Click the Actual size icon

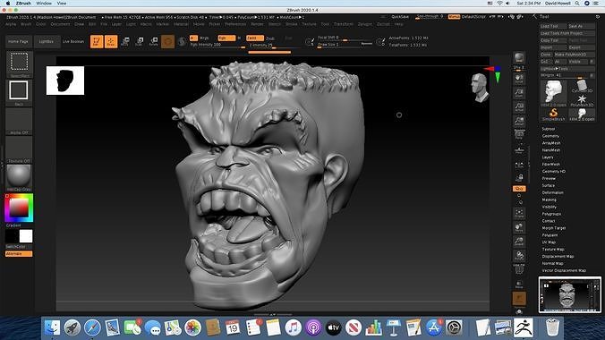tap(519, 106)
